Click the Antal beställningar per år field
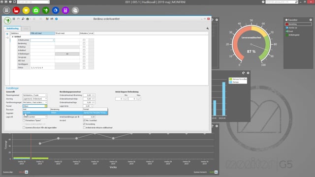Screen dimensions: 315x177 click(x=89, y=117)
